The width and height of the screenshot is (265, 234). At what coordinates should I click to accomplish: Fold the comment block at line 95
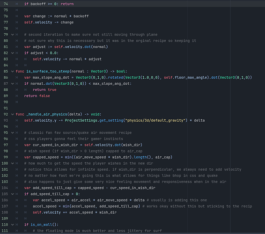(x=13, y=133)
